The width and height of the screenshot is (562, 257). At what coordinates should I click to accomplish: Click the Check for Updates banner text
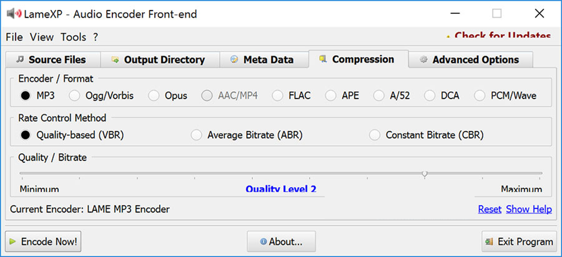coord(502,36)
